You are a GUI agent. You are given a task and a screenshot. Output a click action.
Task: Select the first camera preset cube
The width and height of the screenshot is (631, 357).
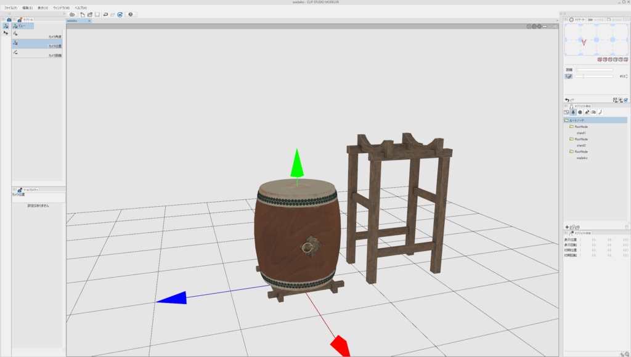coord(600,60)
